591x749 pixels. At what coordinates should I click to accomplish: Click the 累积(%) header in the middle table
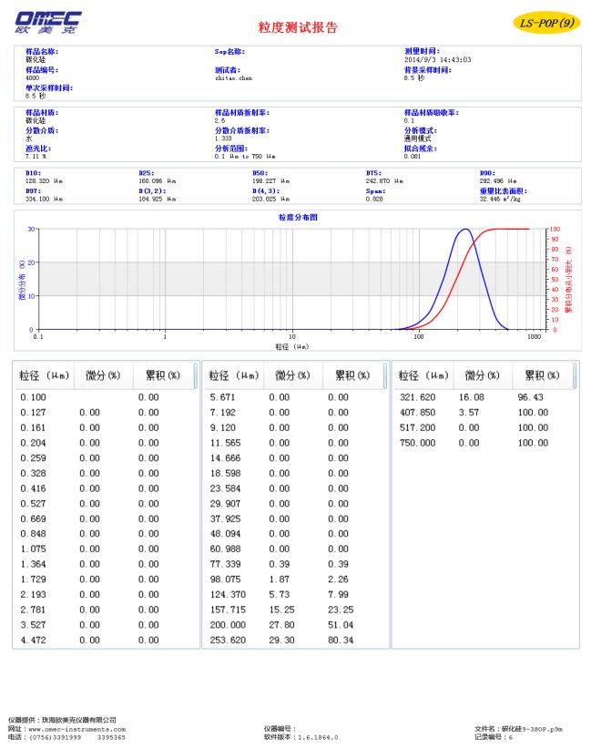tap(350, 375)
